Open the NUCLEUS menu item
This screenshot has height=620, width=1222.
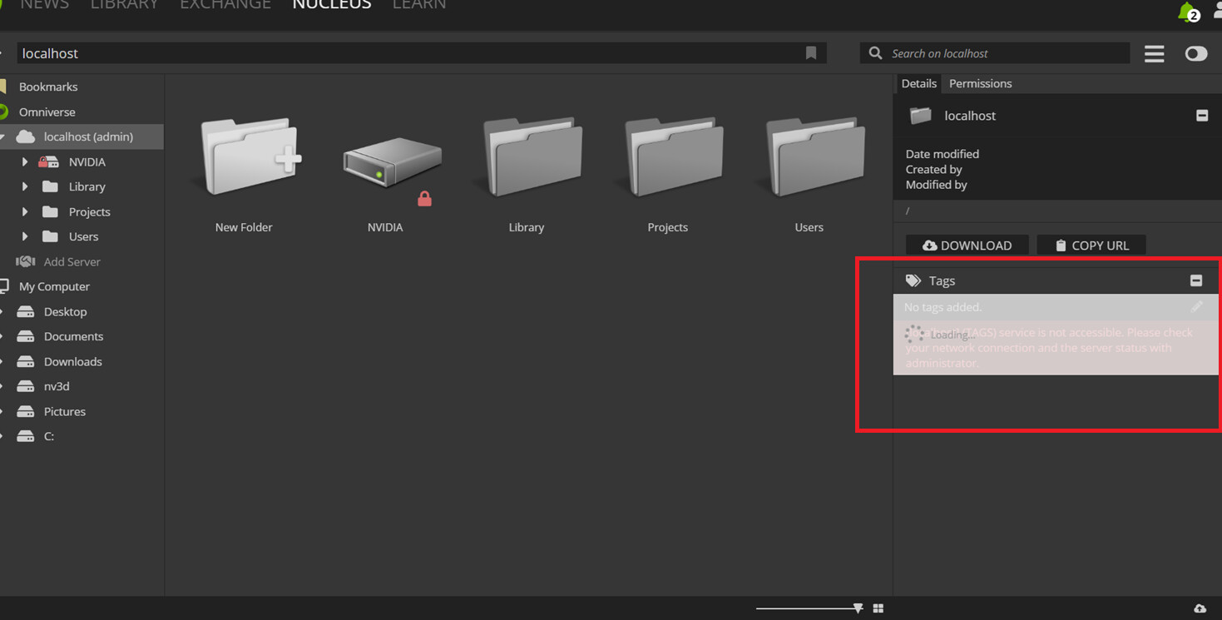[x=331, y=6]
